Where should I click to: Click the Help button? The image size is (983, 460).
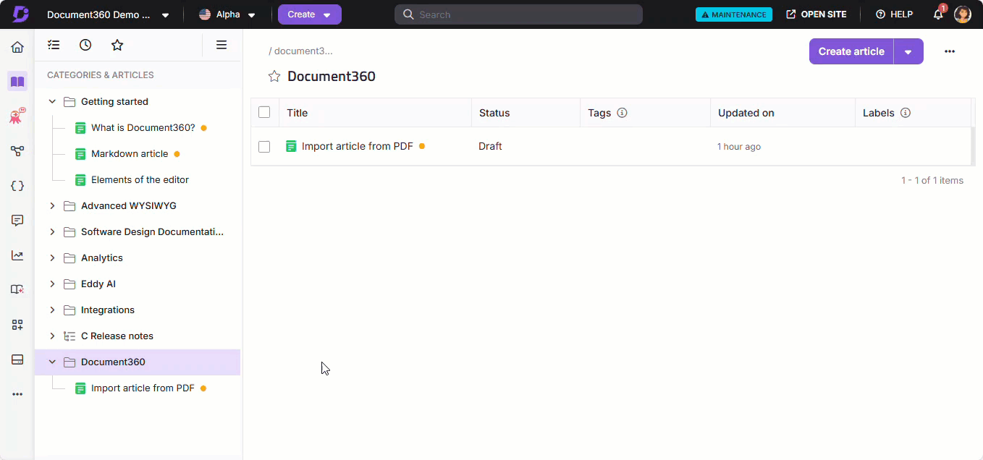pyautogui.click(x=894, y=14)
